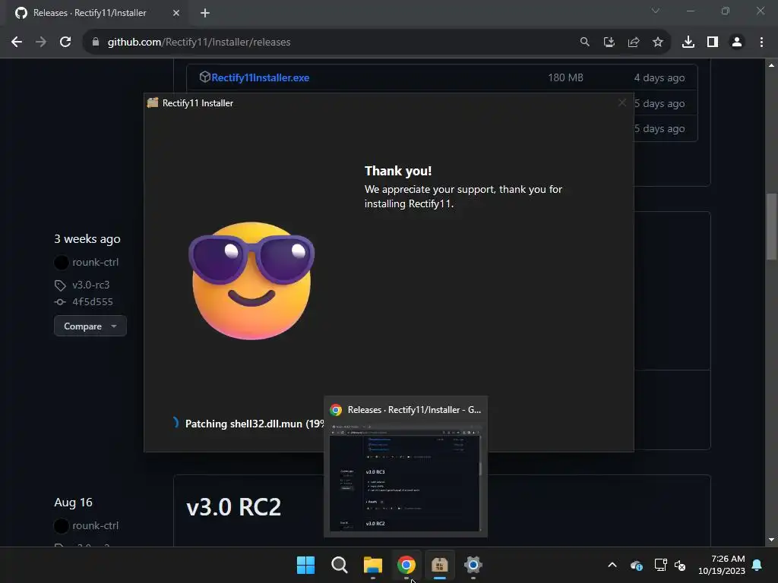
Task: Go back to the previous page
Action: pyautogui.click(x=17, y=43)
